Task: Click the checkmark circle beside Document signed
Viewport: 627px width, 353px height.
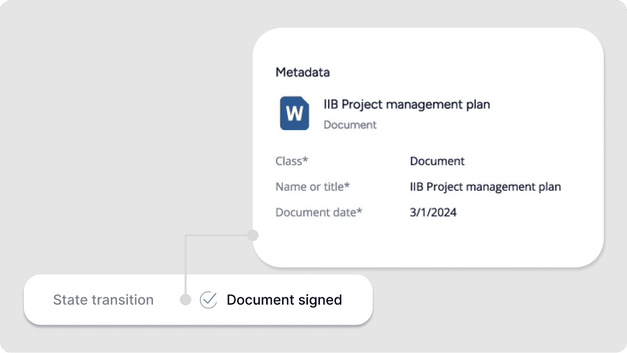Action: 209,300
